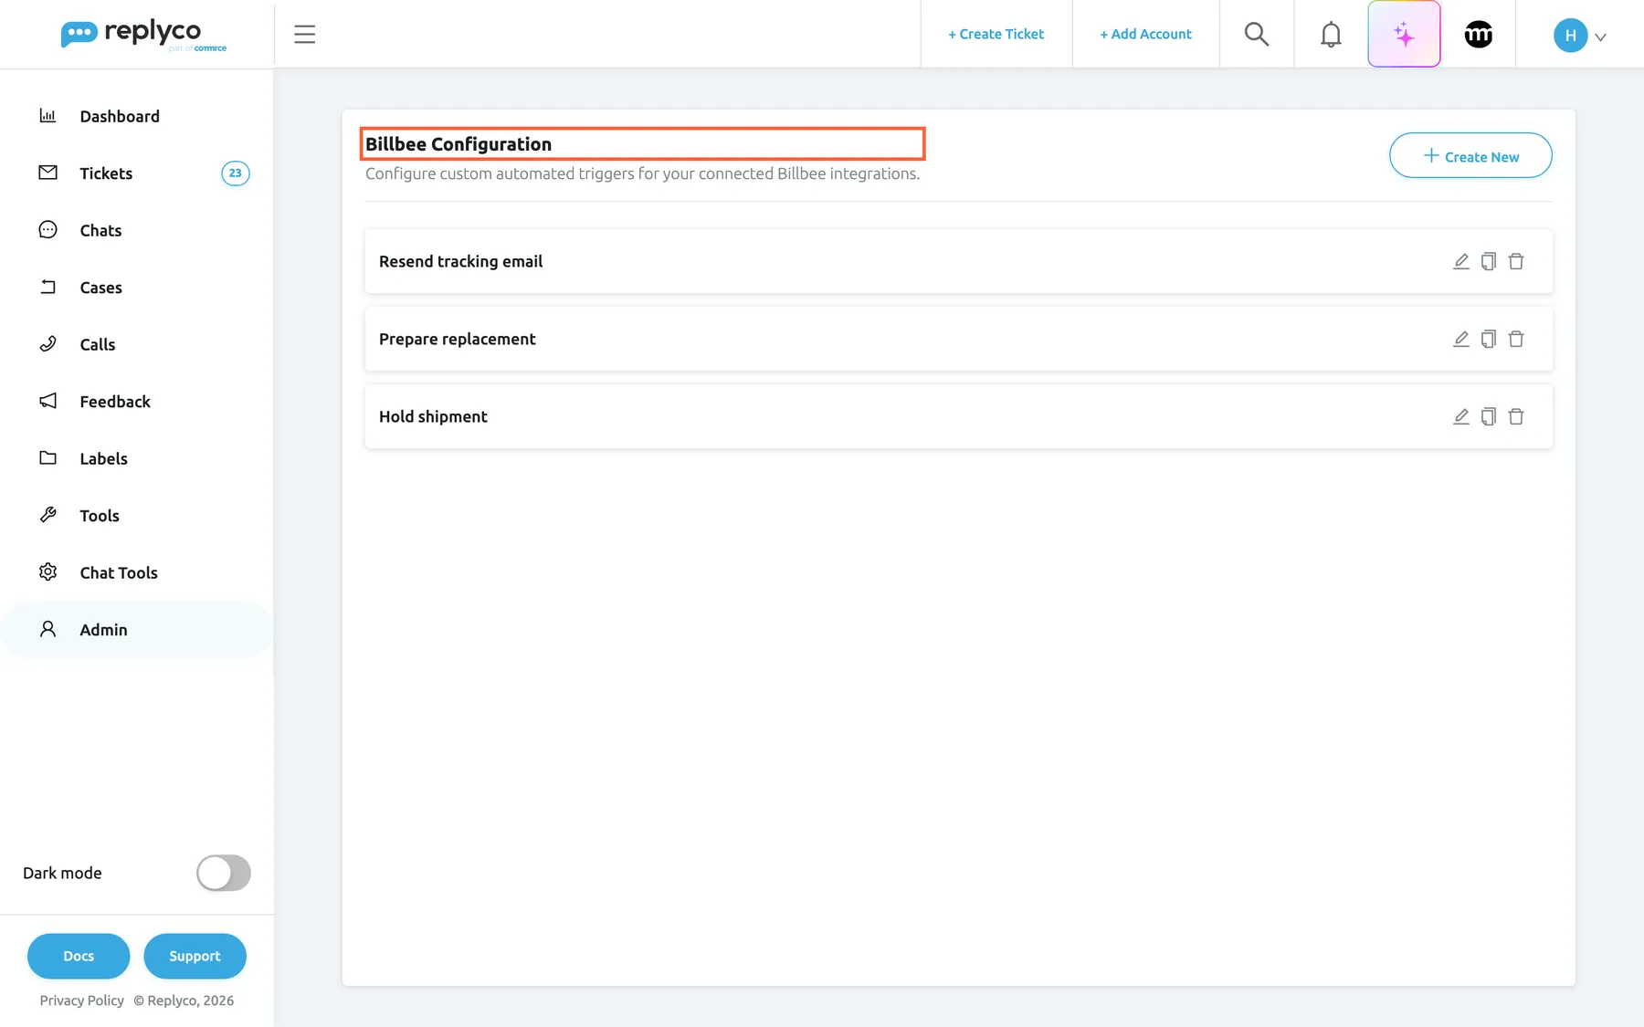Image resolution: width=1644 pixels, height=1027 pixels.
Task: Expand the user profile H dropdown
Action: (x=1580, y=36)
